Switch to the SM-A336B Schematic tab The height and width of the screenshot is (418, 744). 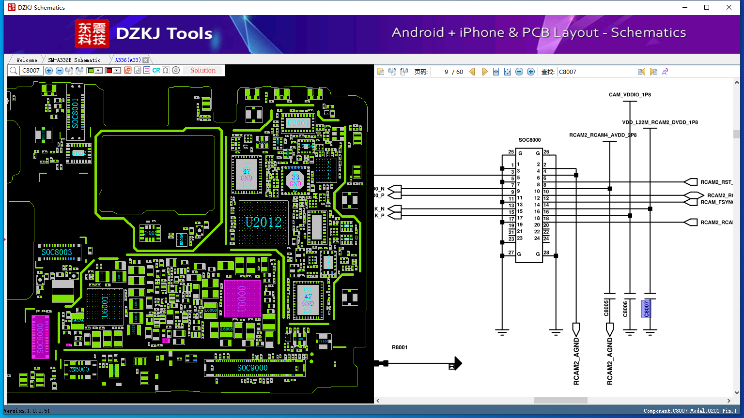pyautogui.click(x=74, y=60)
